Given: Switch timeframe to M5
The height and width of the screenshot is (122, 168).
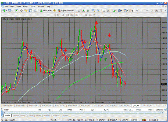Looking at the screenshot, I should (63, 15).
